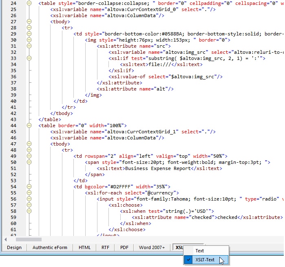Collapse the xsl:if block on line 33
This screenshot has height=267, width=285.
click(x=29, y=58)
